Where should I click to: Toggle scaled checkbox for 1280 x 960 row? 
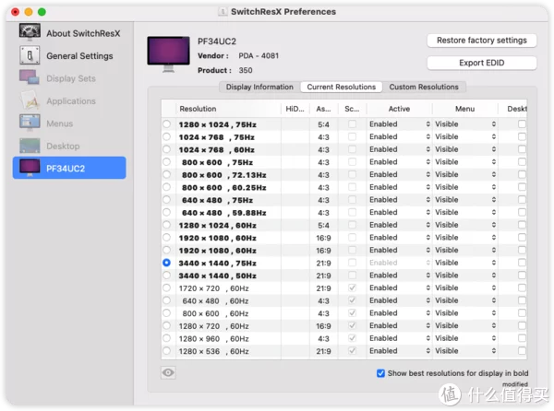[352, 338]
